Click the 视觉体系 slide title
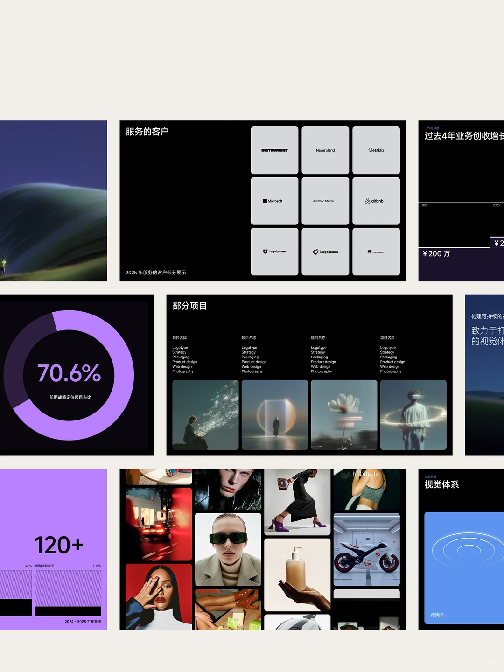Image resolution: width=504 pixels, height=672 pixels. coord(441,484)
